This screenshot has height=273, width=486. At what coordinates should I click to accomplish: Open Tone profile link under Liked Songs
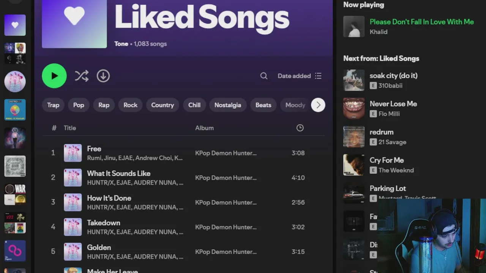pos(121,44)
